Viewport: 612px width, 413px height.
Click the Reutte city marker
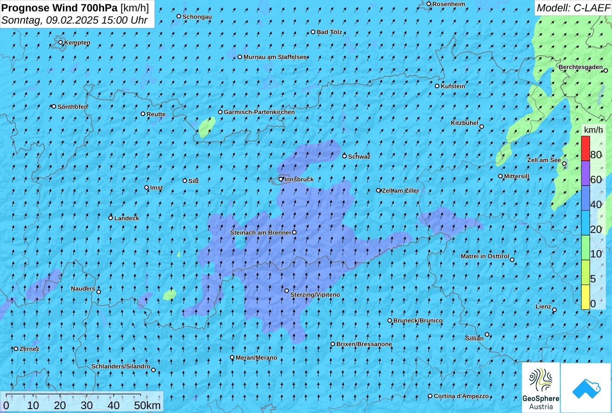click(x=143, y=114)
